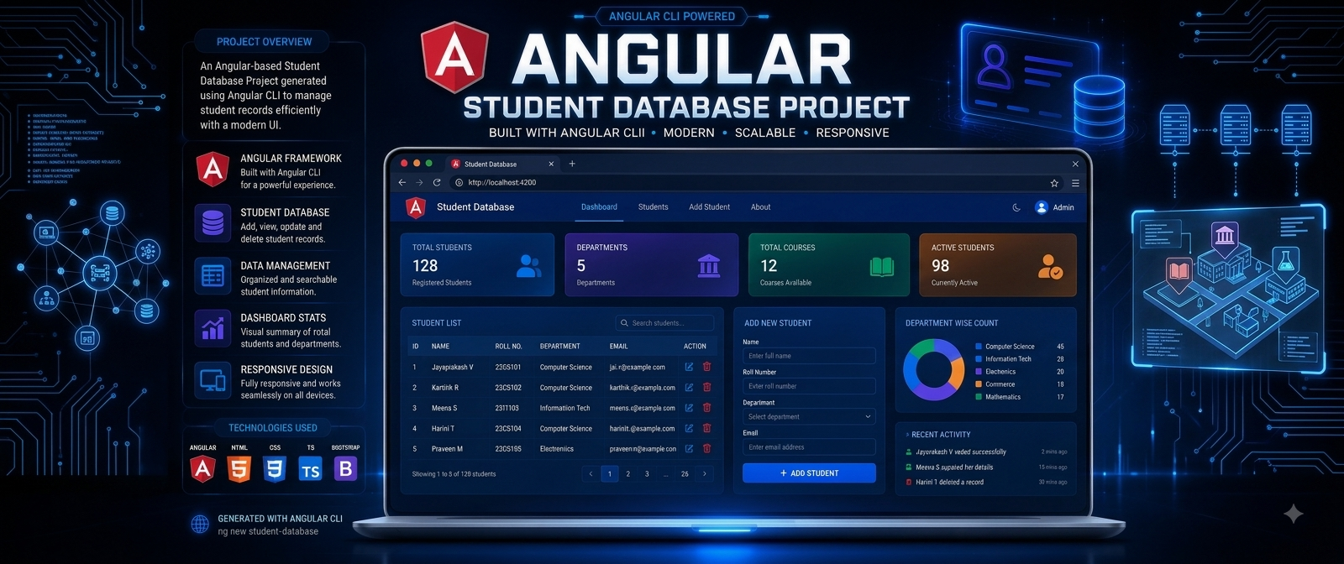Screen dimensions: 1344x564
Task: Jump to page 26 of student list
Action: click(685, 473)
